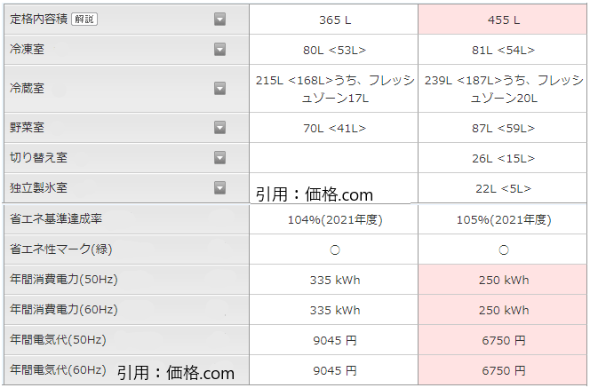Viewport: 590px width, 388px height.
Task: Click the 365 L capacity cell
Action: [x=333, y=20]
